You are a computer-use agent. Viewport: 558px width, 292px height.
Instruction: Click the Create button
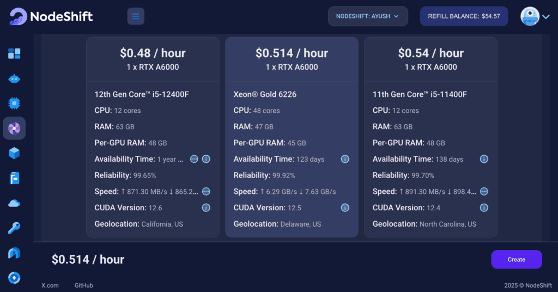(x=517, y=260)
